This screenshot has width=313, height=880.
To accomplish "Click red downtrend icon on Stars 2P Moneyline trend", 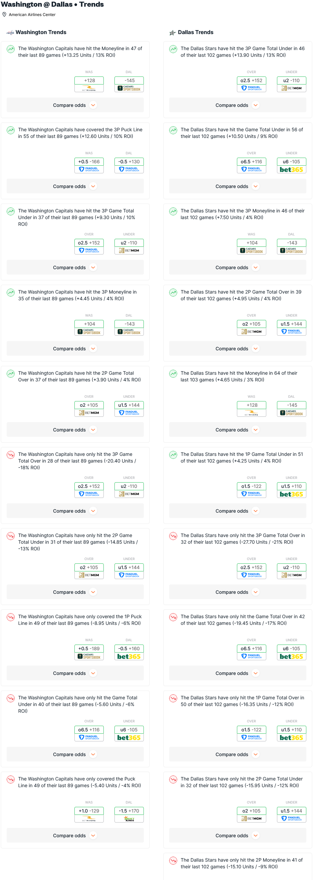I will pyautogui.click(x=174, y=860).
